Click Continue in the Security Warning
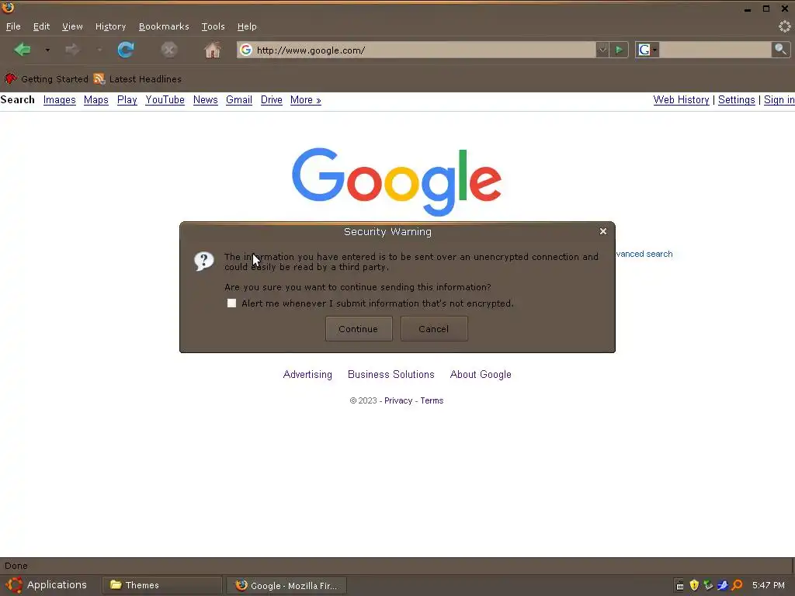This screenshot has width=795, height=596. 359,329
